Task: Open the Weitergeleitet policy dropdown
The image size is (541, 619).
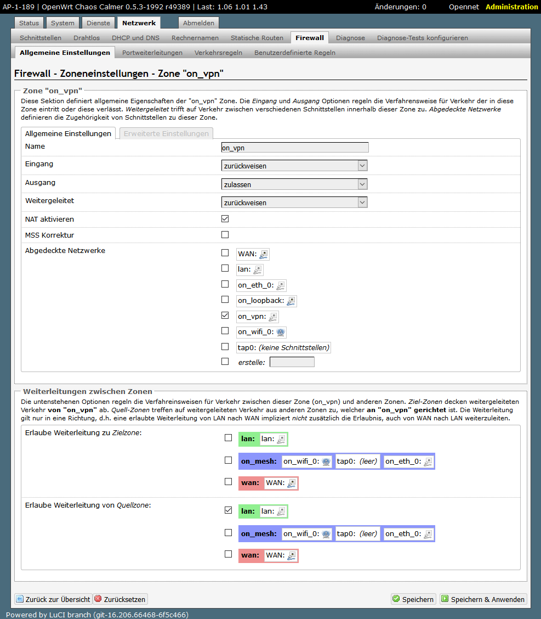Action: tap(294, 202)
